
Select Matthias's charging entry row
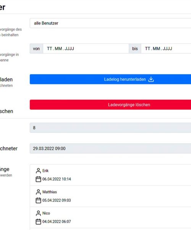coord(110,196)
